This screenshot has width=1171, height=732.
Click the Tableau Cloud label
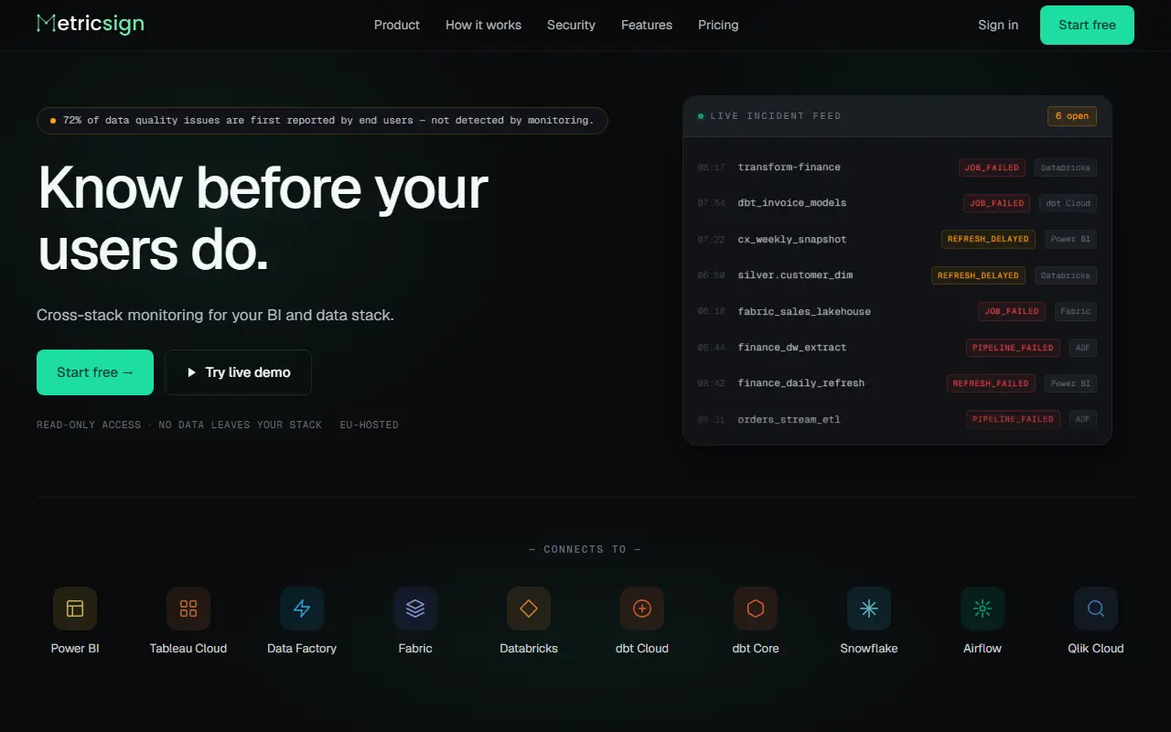(x=188, y=648)
